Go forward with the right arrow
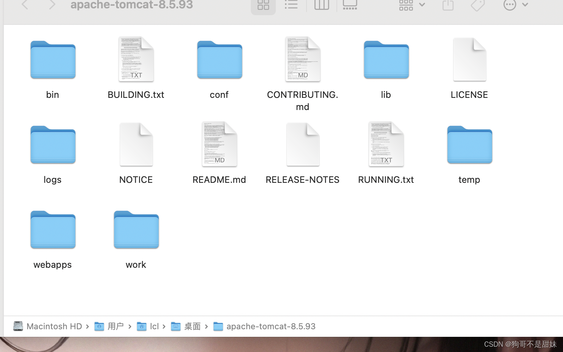This screenshot has height=352, width=563. (52, 5)
